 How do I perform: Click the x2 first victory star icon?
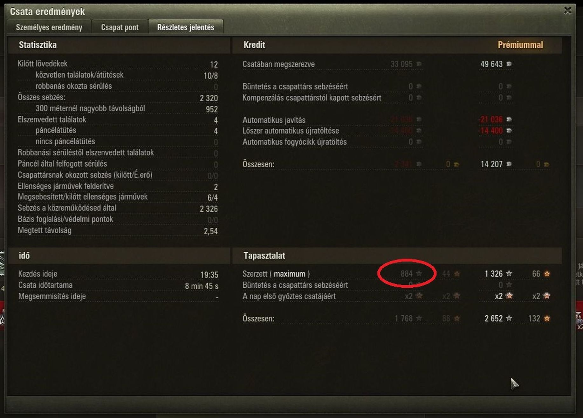tap(509, 296)
